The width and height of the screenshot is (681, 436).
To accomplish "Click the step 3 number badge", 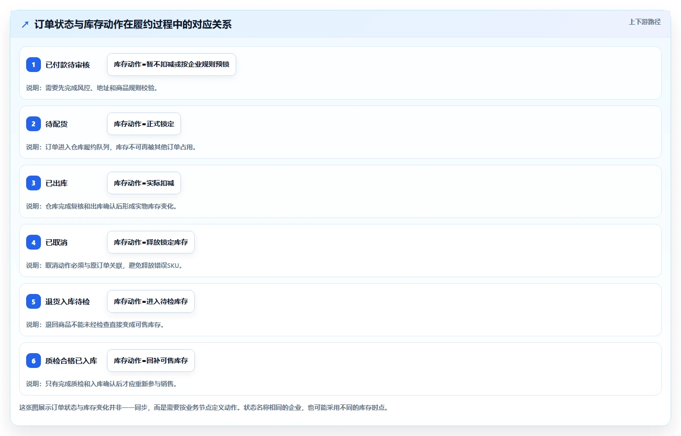I will coord(34,183).
